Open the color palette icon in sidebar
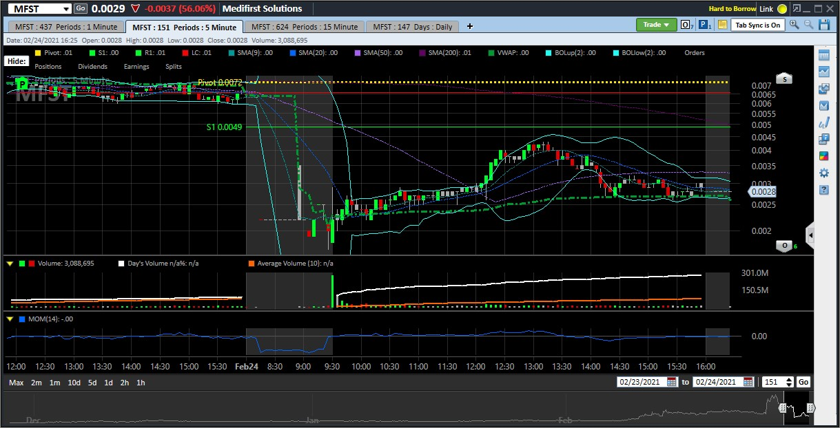 pyautogui.click(x=823, y=156)
